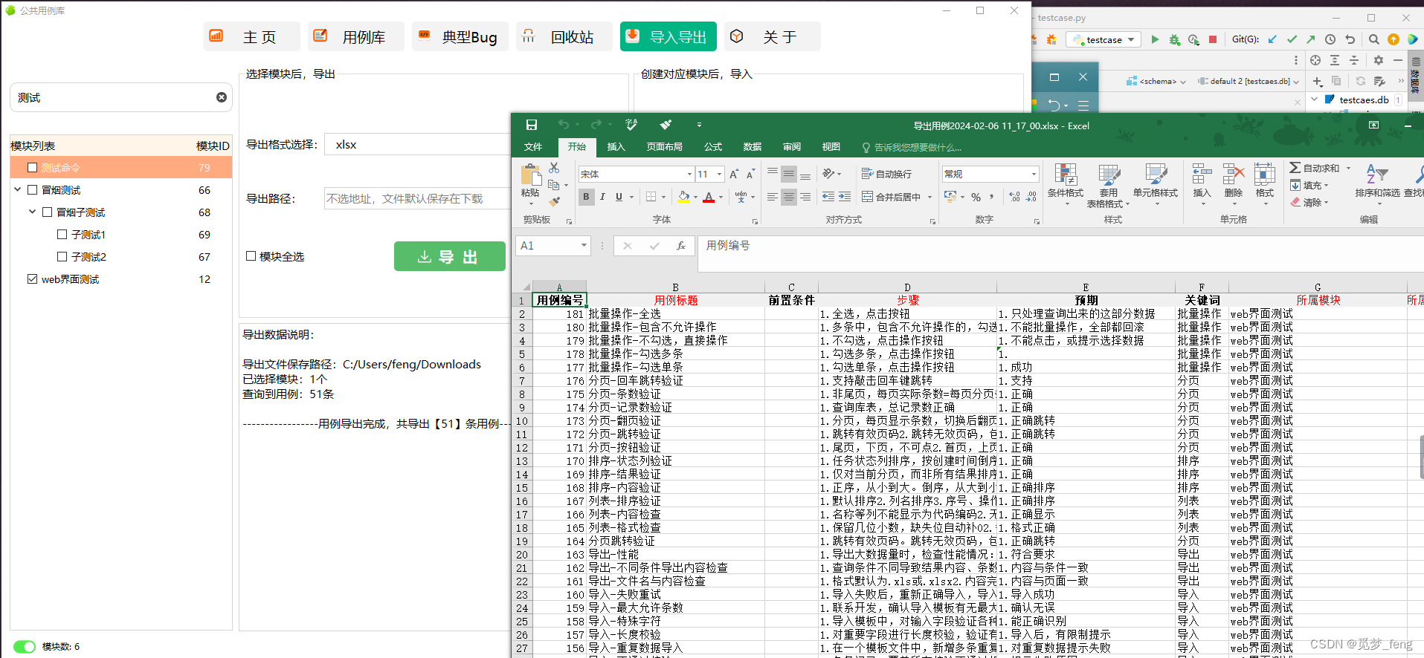Switch to the Excel 数据 tab
This screenshot has height=658, width=1424.
[753, 147]
